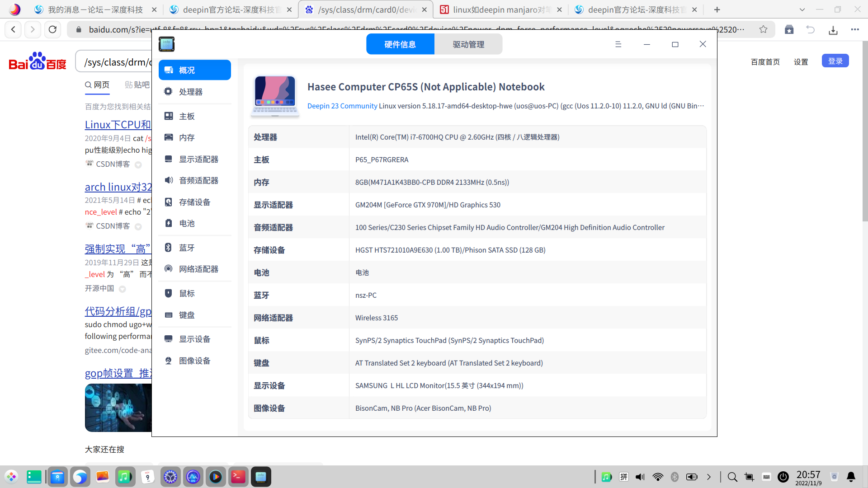868x488 pixels.
Task: Open the device manager hamburger menu
Action: point(618,44)
